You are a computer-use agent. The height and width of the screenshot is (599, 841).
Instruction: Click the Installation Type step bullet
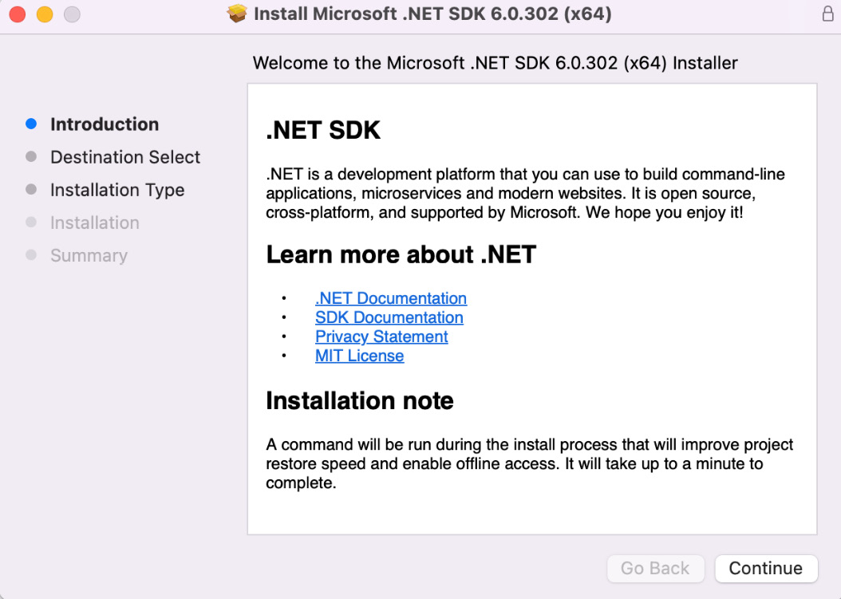pyautogui.click(x=31, y=189)
